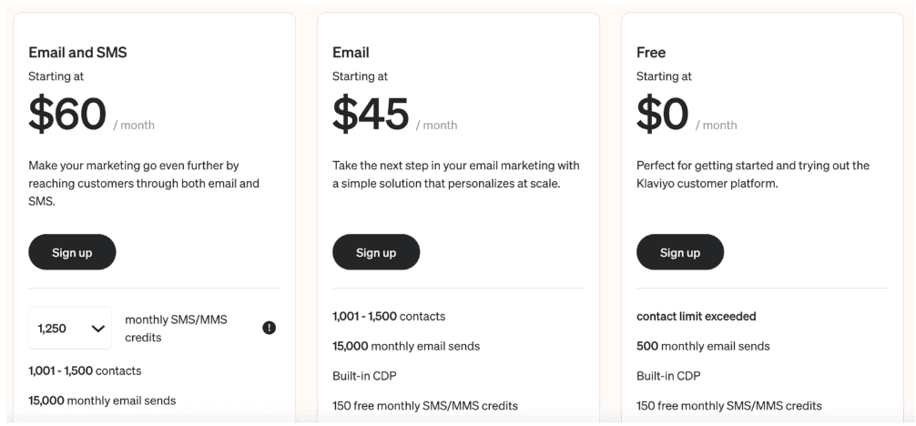This screenshot has width=916, height=426.
Task: Sign up for the $45 Email plan
Action: (376, 252)
